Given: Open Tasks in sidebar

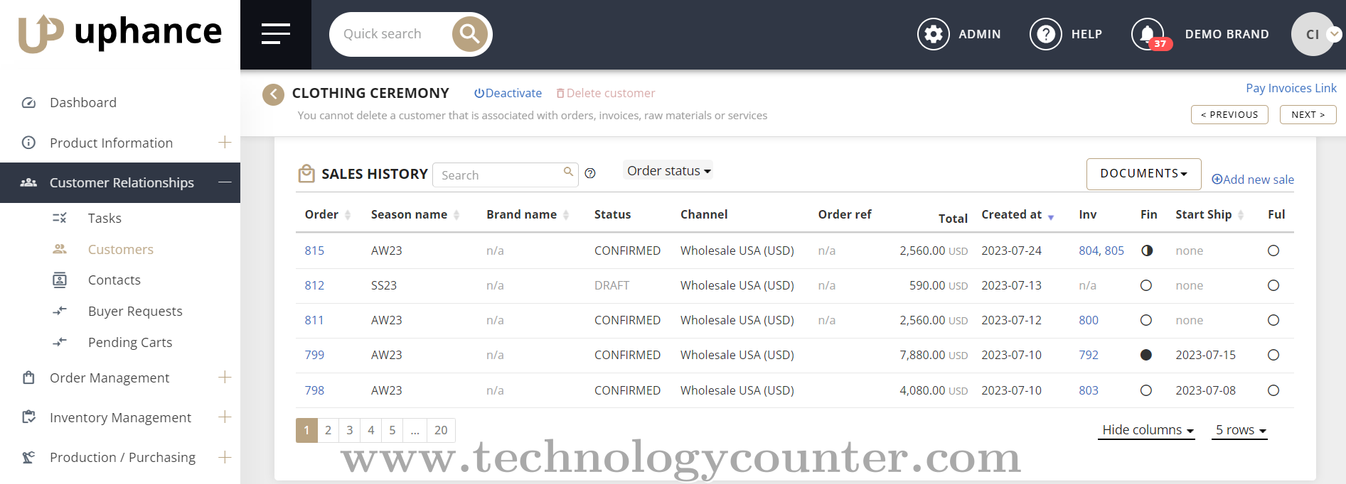Looking at the screenshot, I should coord(105,218).
